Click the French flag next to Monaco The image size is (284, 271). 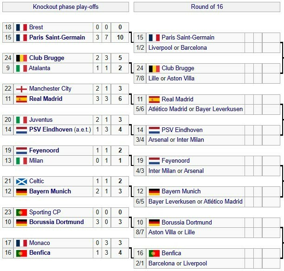coord(21,243)
